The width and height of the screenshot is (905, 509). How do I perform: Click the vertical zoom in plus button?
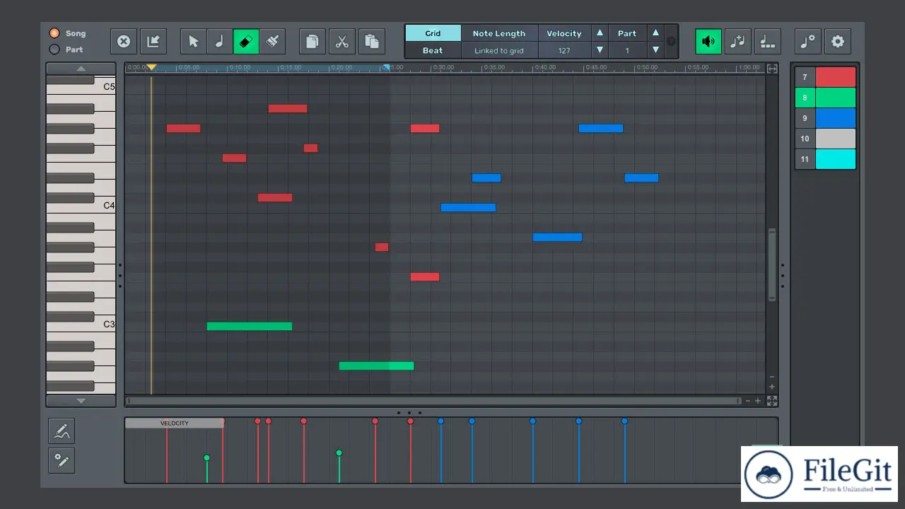pos(772,387)
